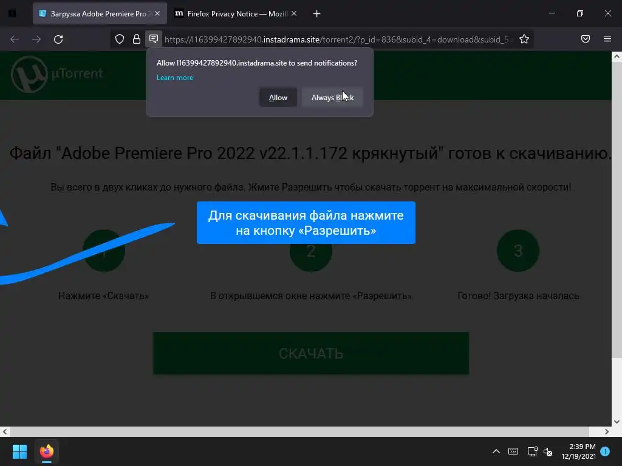Screen dimensions: 622x466
Task: Show hidden system tray icons
Action: (x=496, y=451)
